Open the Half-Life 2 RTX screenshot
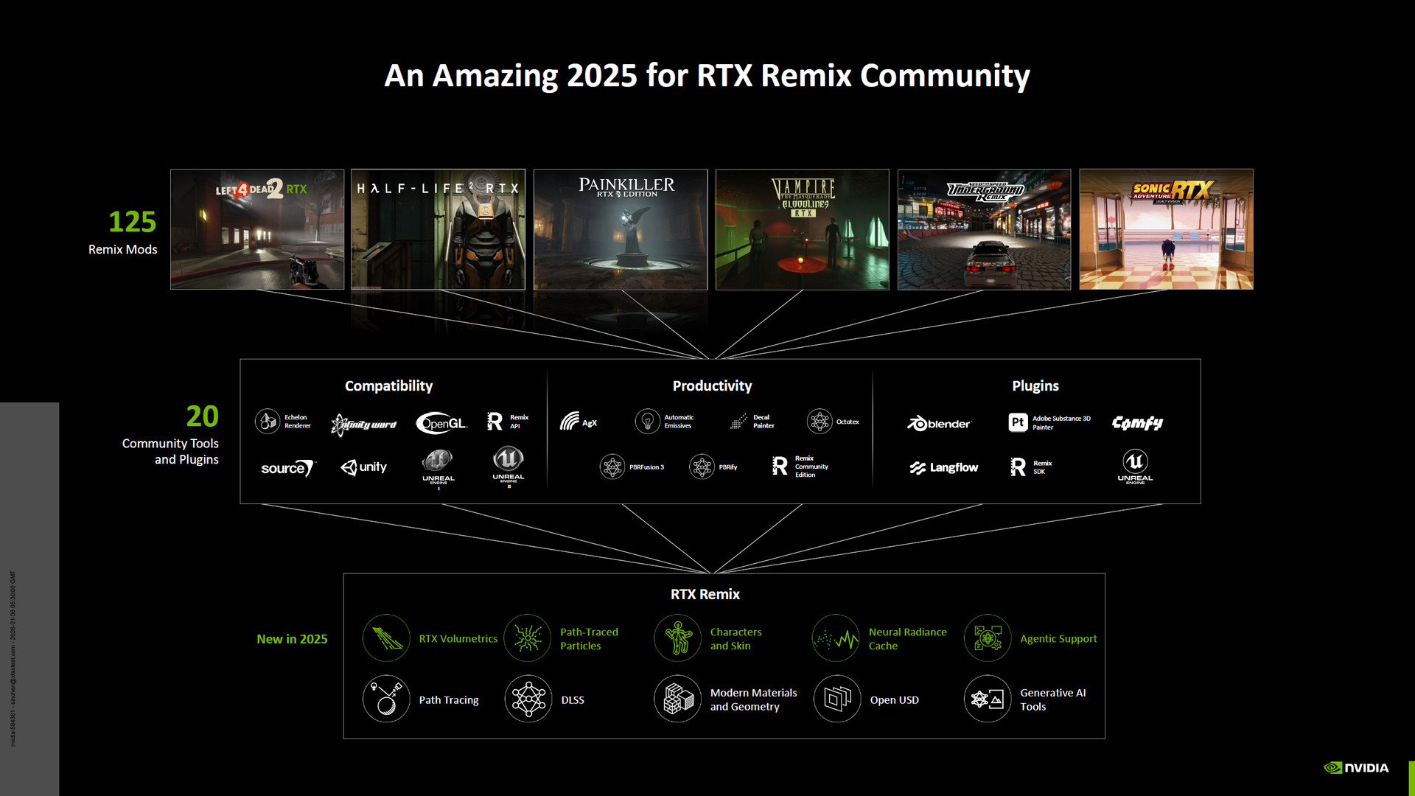 point(438,229)
